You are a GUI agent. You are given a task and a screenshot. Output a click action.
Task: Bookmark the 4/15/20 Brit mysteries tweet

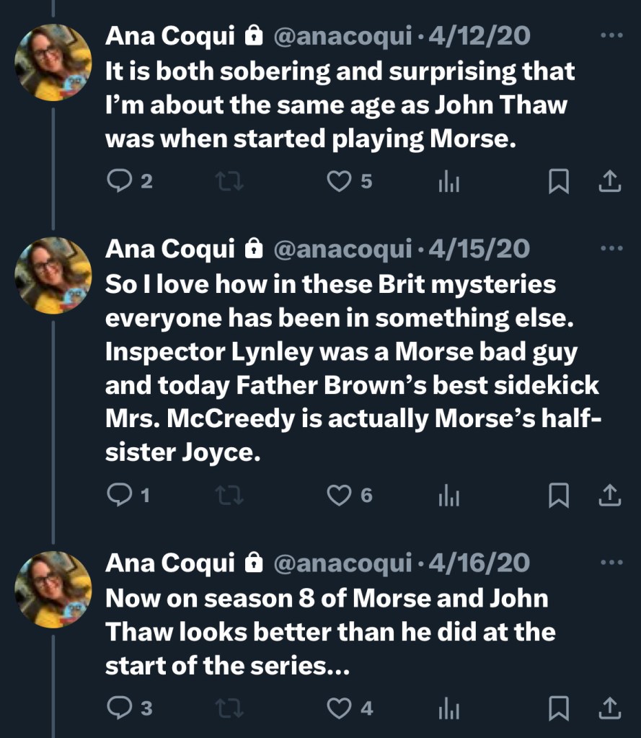point(559,494)
